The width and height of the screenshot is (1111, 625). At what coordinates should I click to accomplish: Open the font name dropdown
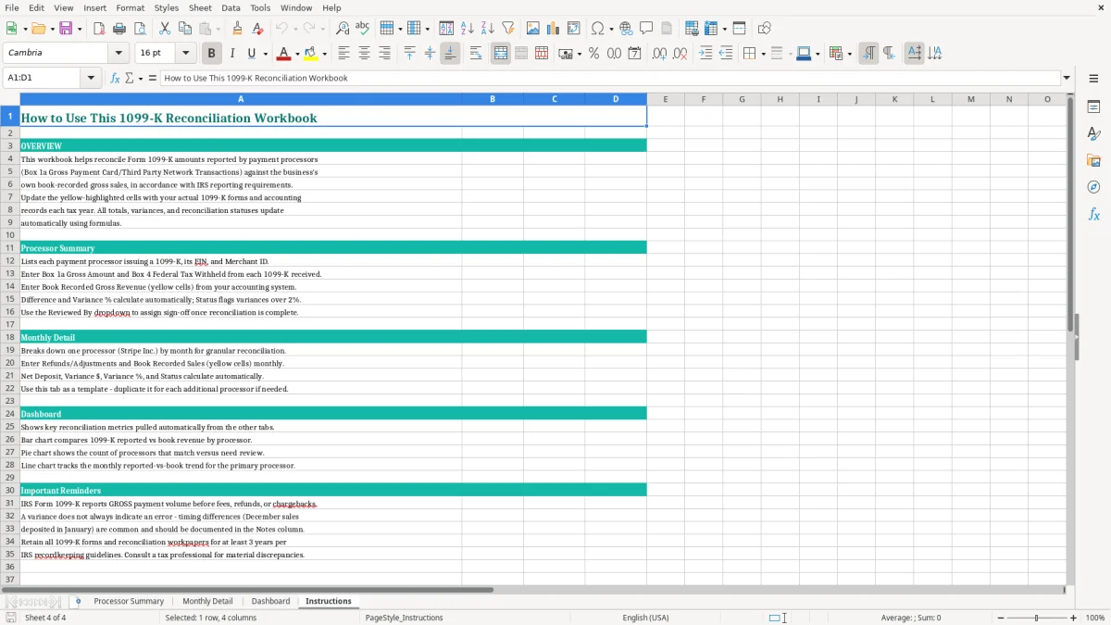point(118,54)
